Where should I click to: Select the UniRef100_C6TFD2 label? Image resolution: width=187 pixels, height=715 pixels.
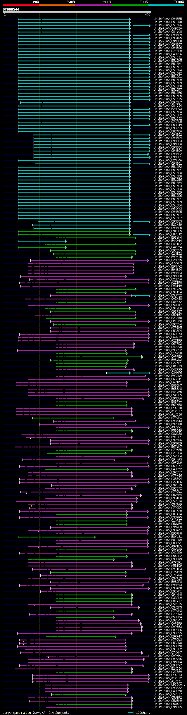click(x=168, y=344)
